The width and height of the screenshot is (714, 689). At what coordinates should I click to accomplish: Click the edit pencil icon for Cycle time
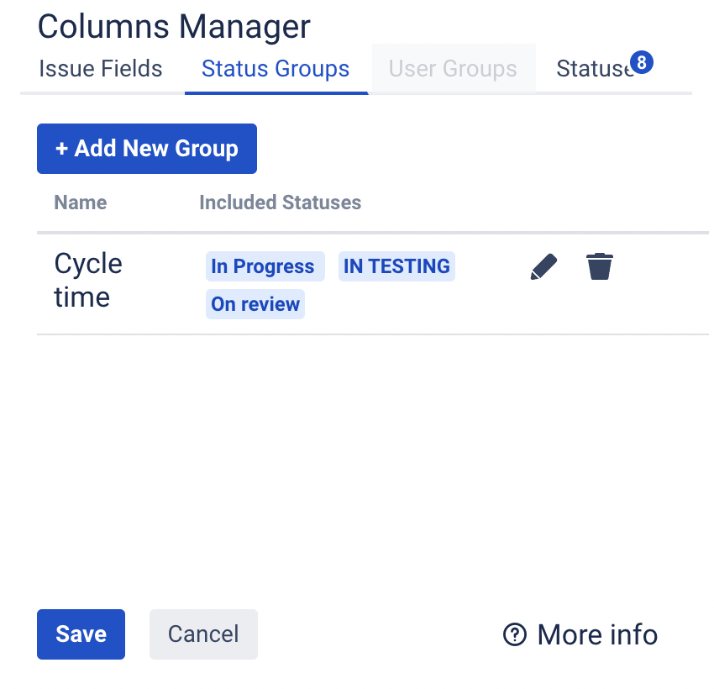pyautogui.click(x=543, y=266)
